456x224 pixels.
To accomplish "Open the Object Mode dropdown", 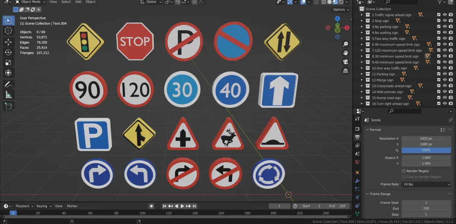I will click(30, 2).
